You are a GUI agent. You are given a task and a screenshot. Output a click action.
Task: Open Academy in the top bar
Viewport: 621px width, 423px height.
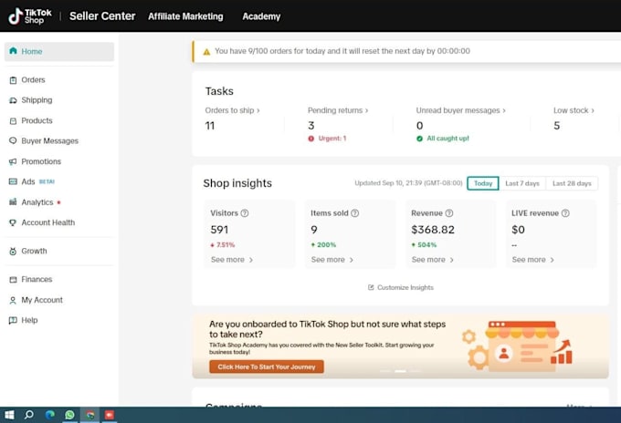coord(261,16)
